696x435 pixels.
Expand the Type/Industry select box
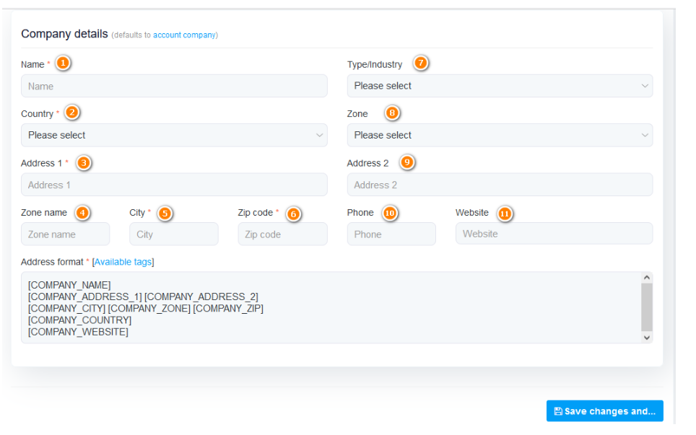coord(500,86)
